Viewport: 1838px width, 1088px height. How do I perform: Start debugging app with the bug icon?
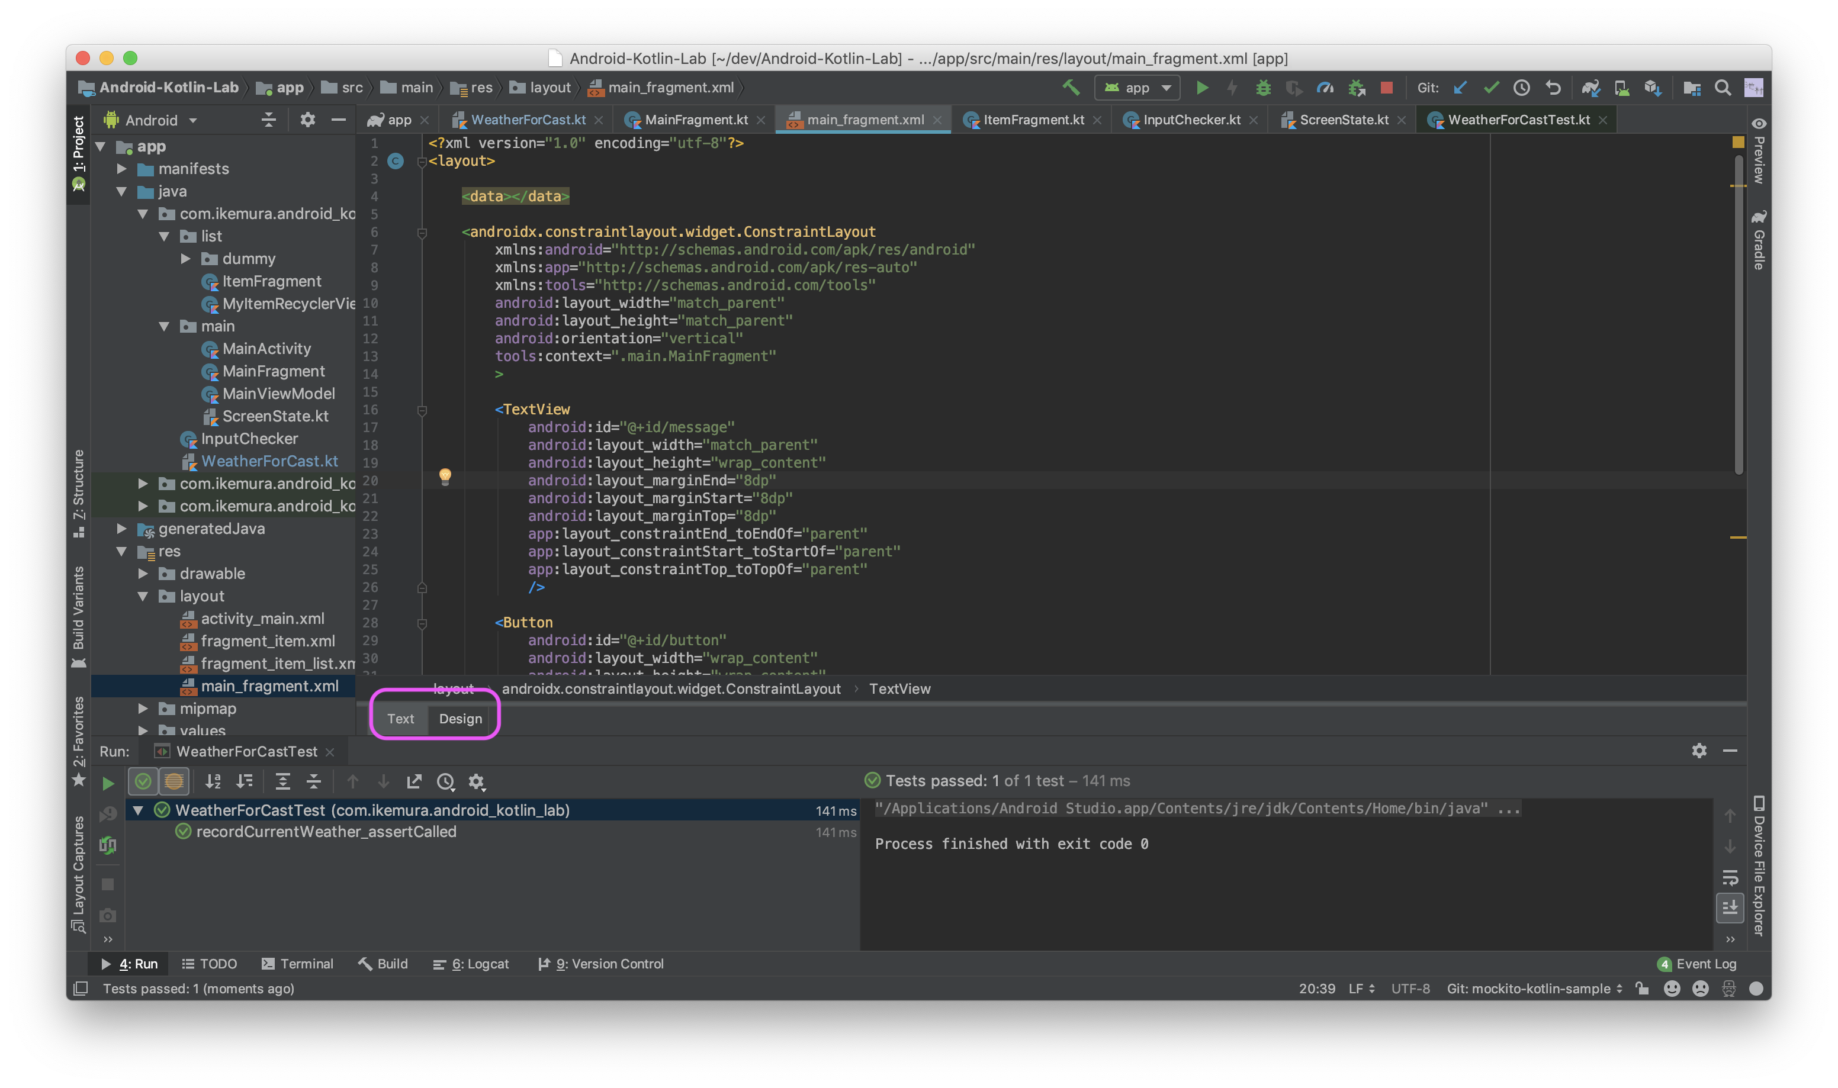tap(1262, 88)
